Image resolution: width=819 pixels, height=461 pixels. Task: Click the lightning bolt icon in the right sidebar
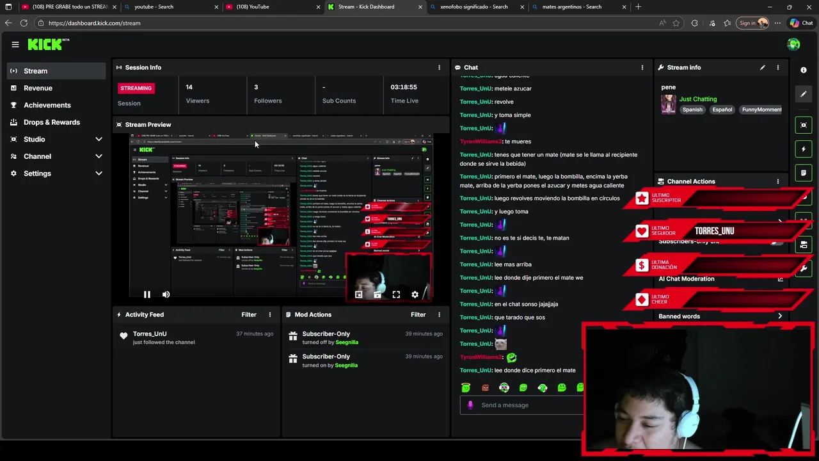coord(804,149)
